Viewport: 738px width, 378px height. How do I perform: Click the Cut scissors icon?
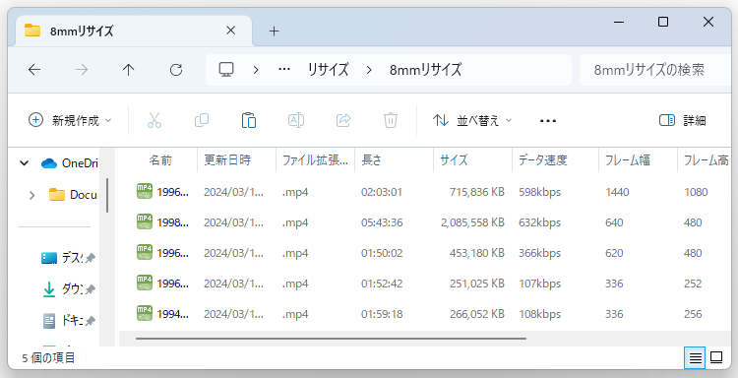coord(154,120)
